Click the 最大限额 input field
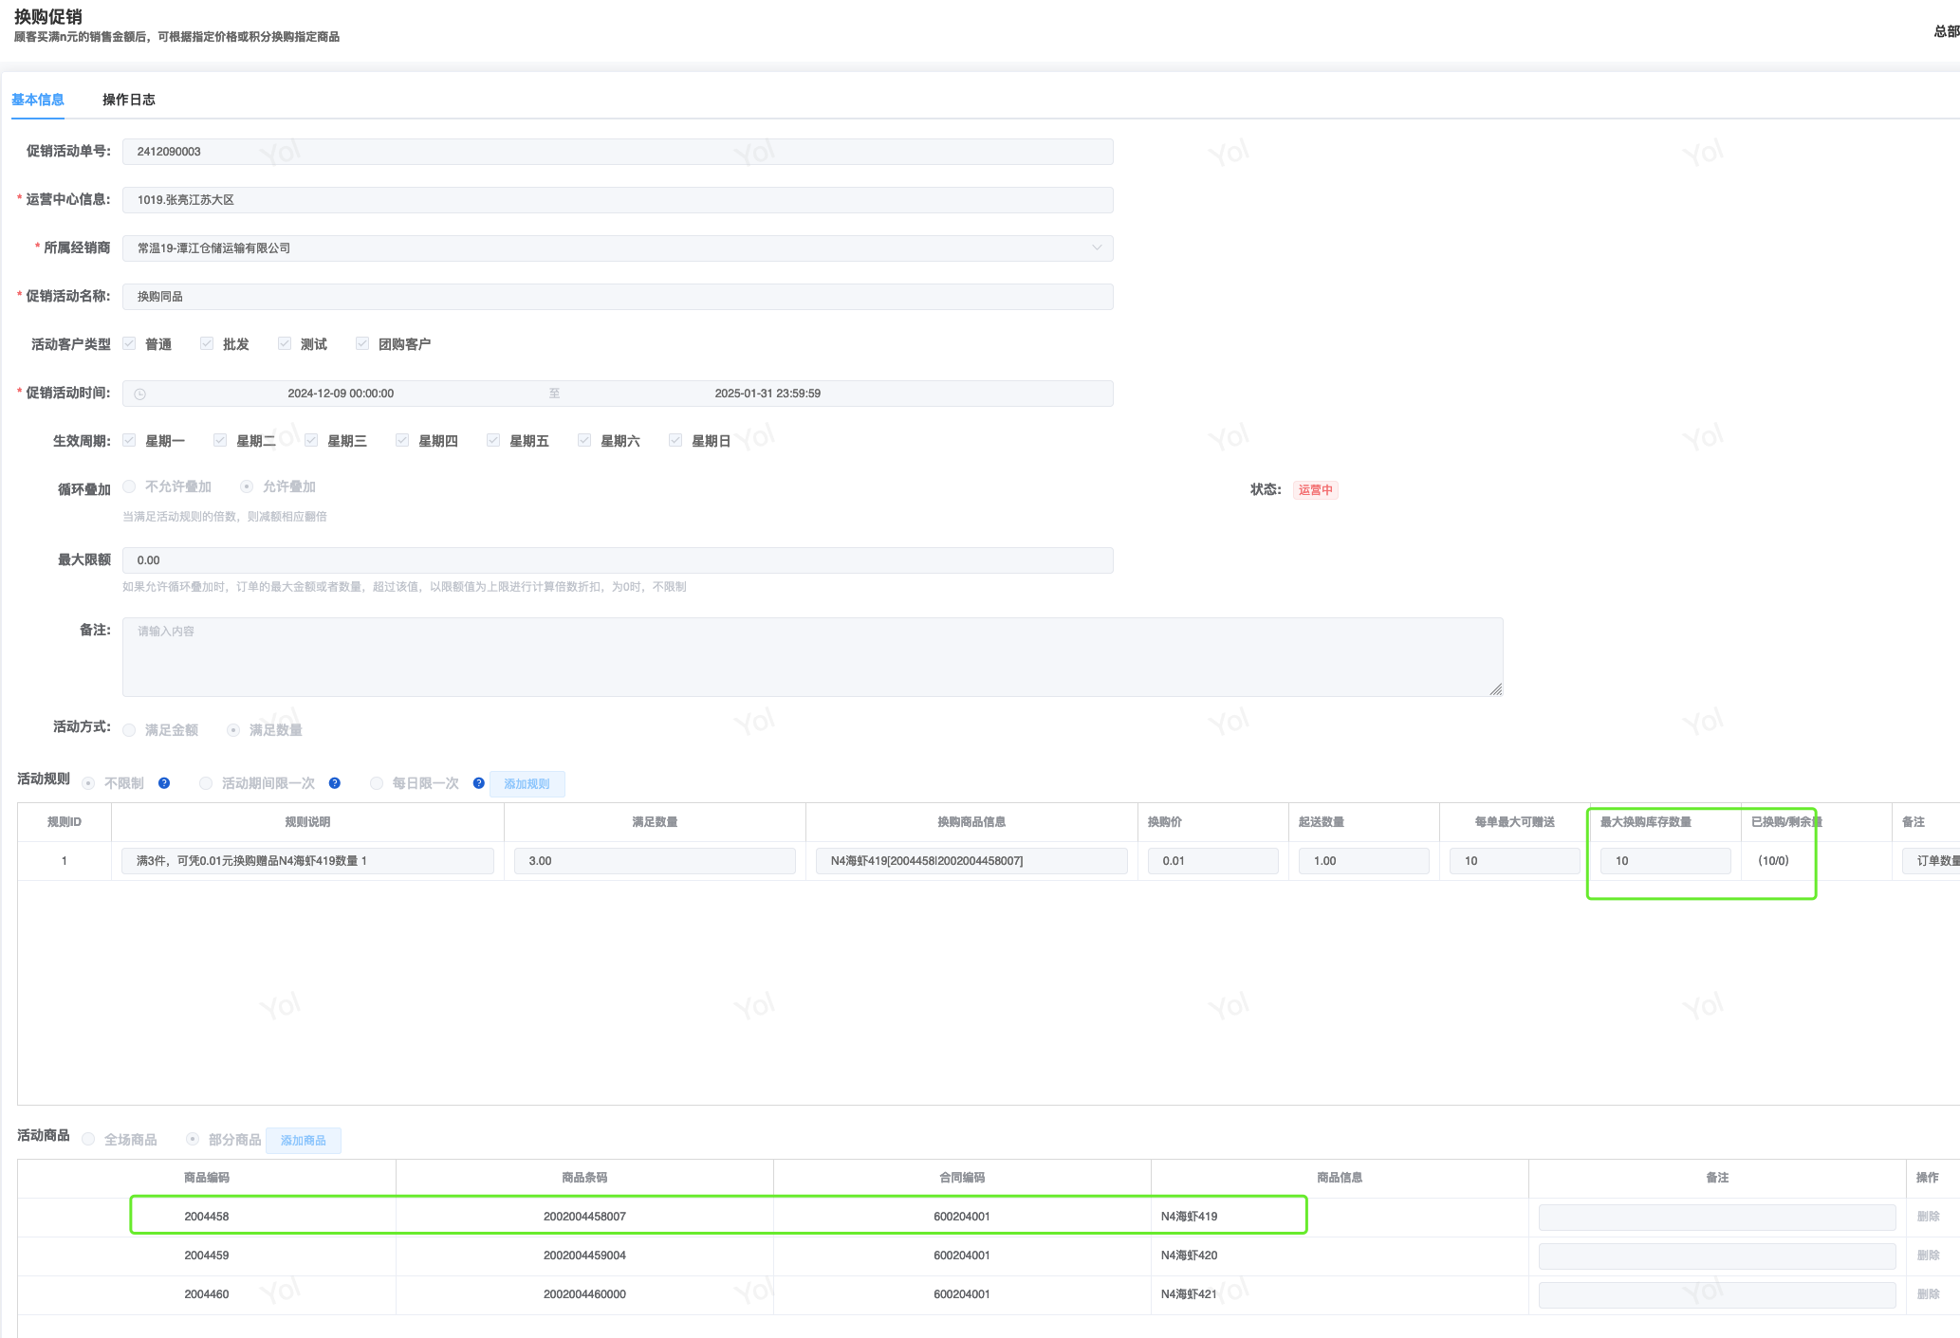Viewport: 1960px width, 1338px height. click(617, 560)
